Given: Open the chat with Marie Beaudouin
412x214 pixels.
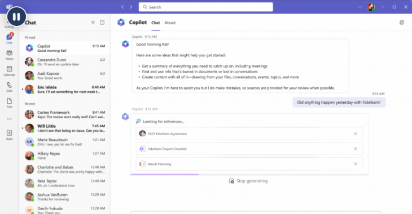Looking at the screenshot, I should 65,142.
